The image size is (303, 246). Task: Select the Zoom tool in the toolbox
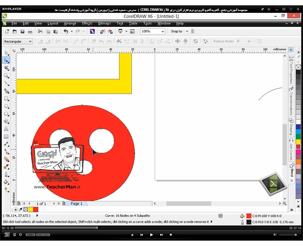pyautogui.click(x=6, y=76)
